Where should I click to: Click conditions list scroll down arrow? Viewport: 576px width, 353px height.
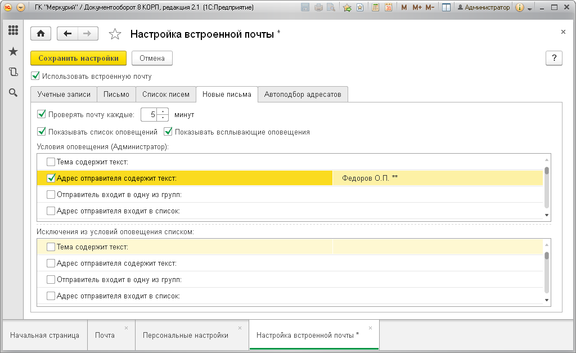tap(547, 216)
